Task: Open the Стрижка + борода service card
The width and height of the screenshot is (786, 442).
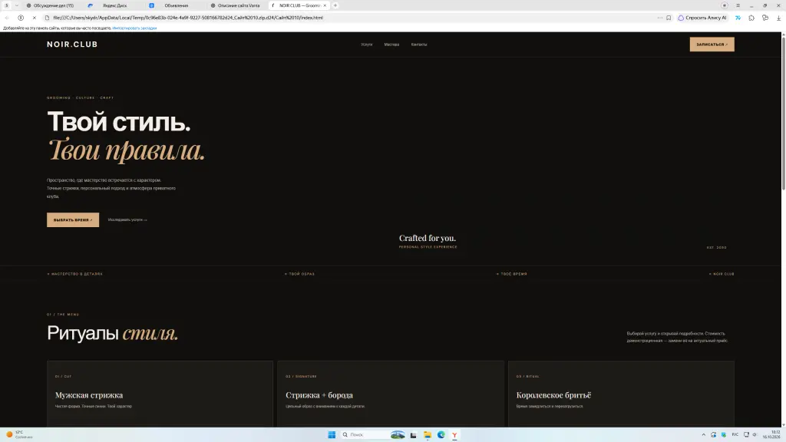Action: point(391,394)
